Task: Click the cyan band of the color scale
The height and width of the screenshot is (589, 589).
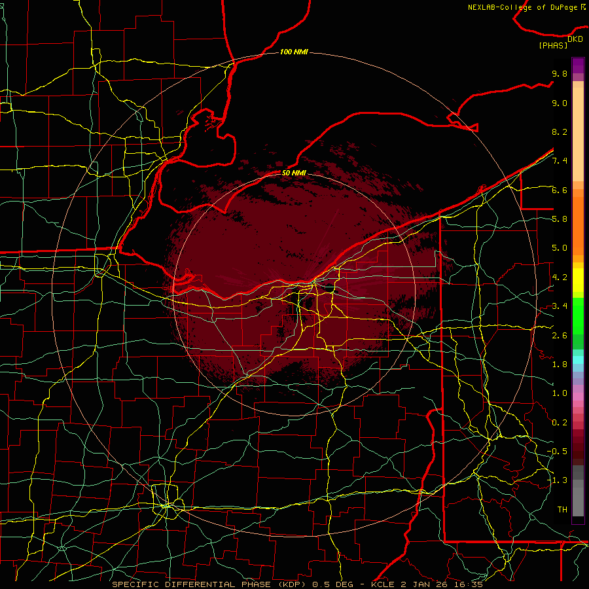Action: 578,360
